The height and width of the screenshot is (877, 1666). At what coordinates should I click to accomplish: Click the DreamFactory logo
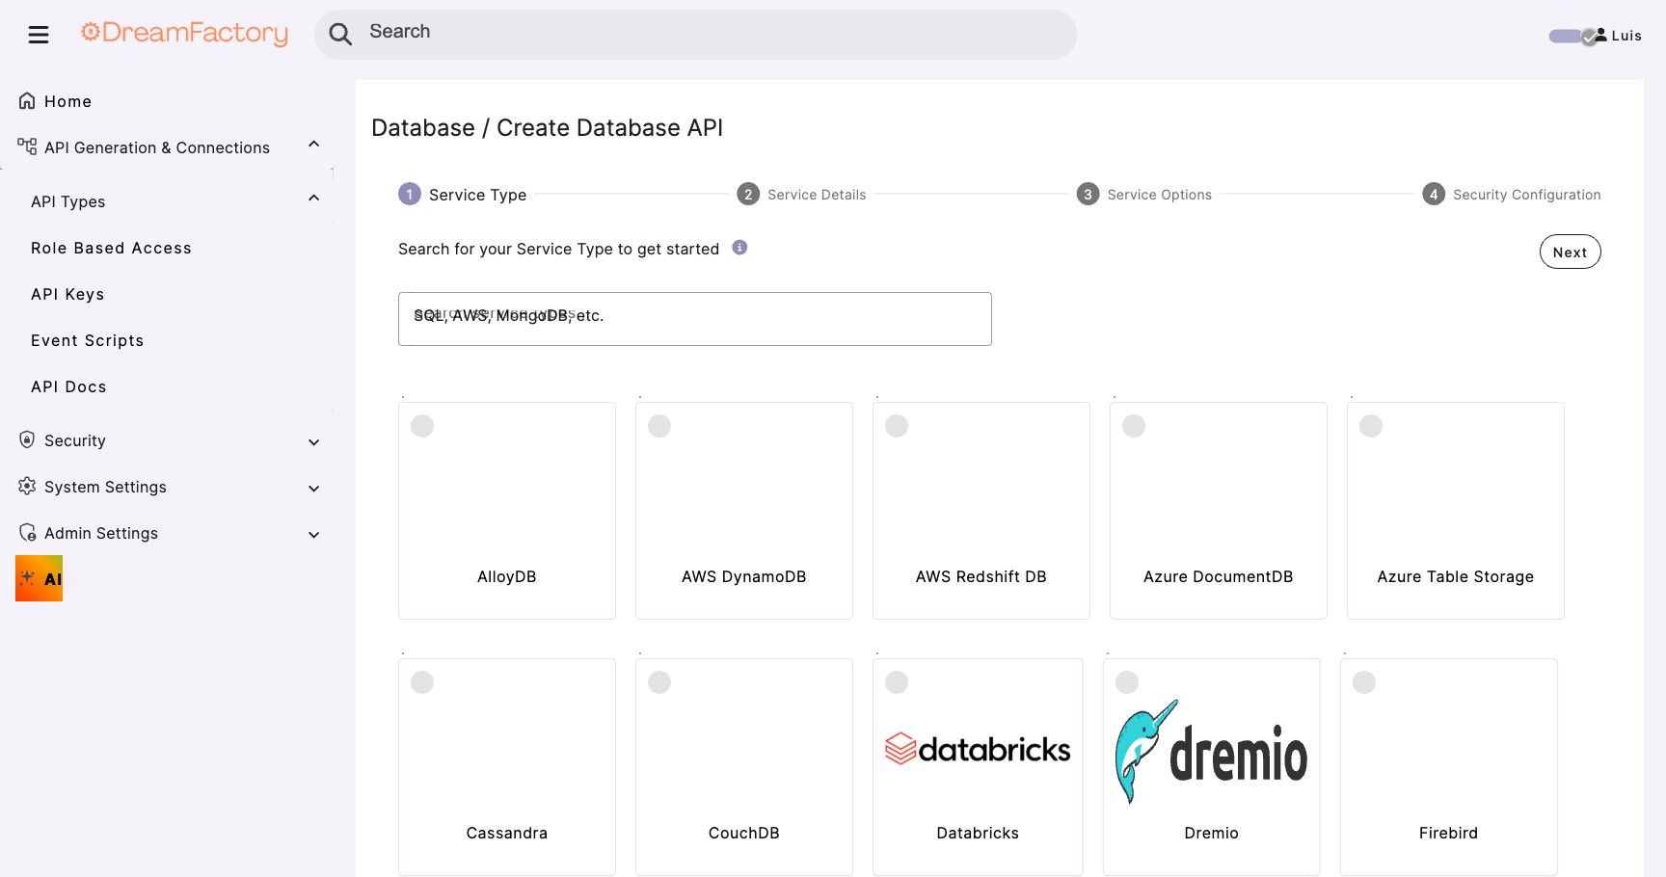184,33
